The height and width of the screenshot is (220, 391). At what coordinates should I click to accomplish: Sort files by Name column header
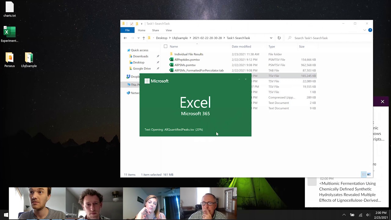[174, 46]
